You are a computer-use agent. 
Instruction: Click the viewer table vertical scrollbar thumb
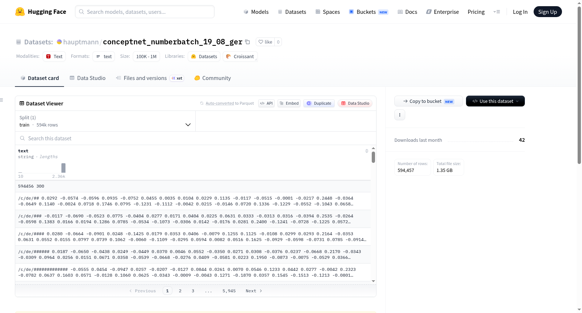click(373, 157)
